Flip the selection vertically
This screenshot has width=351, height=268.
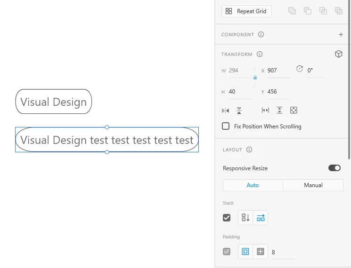239,110
